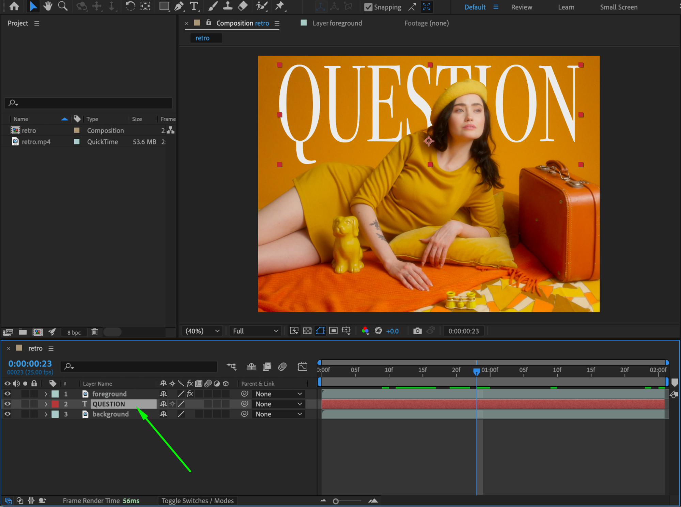The image size is (681, 507).
Task: Select the Pen tool
Action: (x=179, y=6)
